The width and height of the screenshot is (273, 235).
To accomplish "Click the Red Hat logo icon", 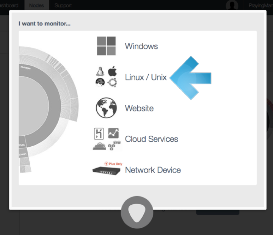I will [x=100, y=82].
